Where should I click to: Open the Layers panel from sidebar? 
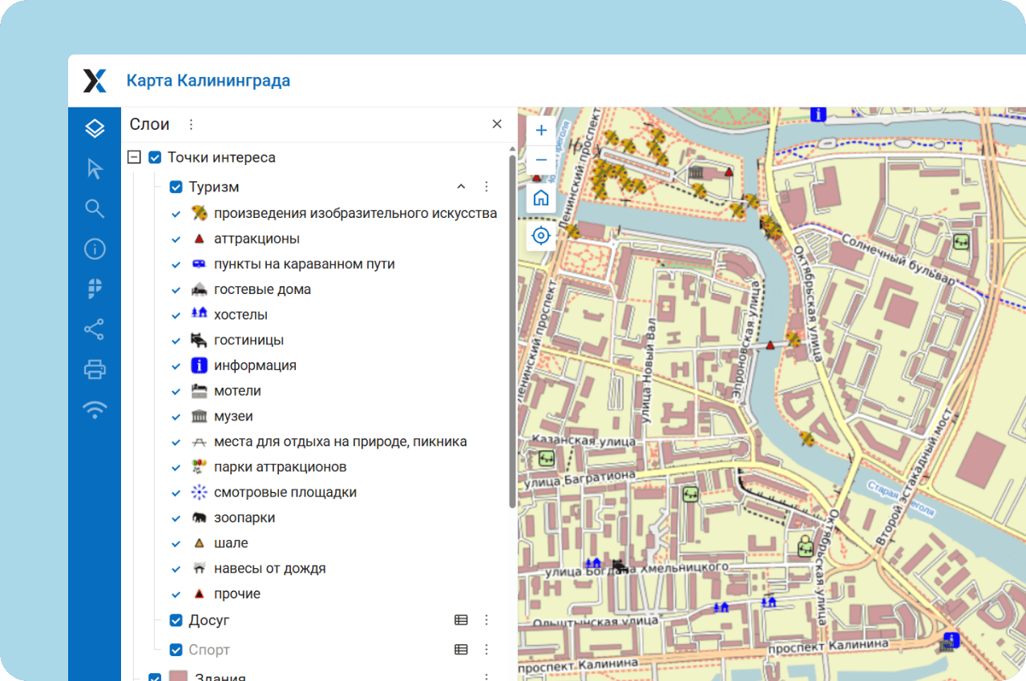(x=95, y=128)
